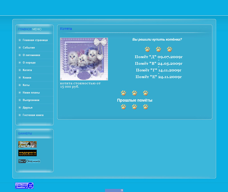228x192 pixels.
Task: Navigate to Кошки section
Action: tap(27, 77)
